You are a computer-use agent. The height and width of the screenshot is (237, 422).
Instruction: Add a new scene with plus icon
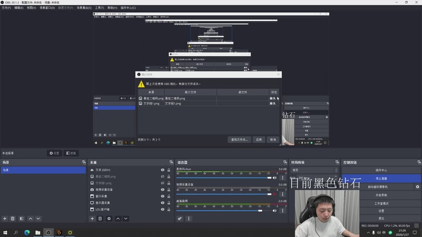(x=5, y=219)
